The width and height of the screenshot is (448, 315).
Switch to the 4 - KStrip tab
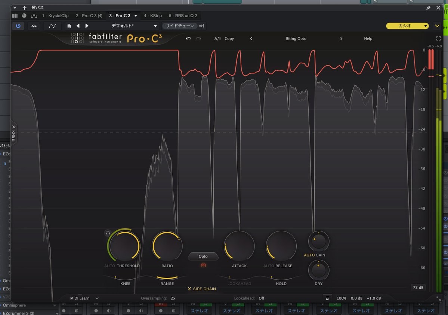[x=153, y=16]
